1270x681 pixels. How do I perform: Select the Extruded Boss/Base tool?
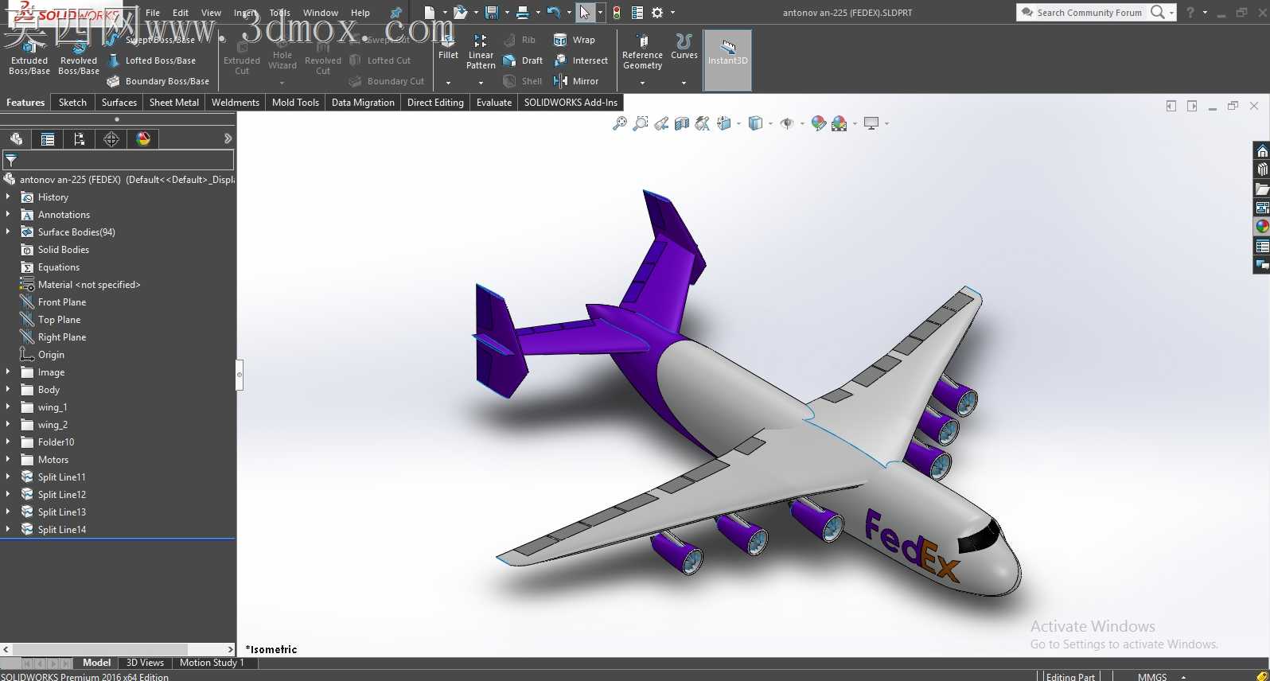[x=29, y=57]
